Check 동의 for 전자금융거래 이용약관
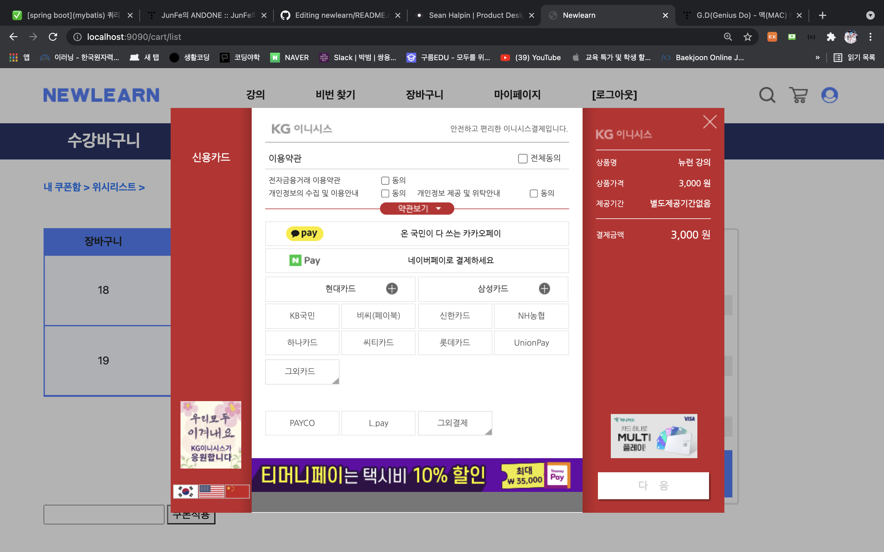 pos(385,181)
